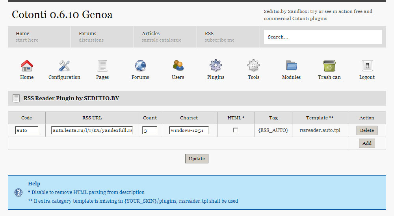Open the Tools gear icon
This screenshot has height=216, width=394.
(x=253, y=66)
